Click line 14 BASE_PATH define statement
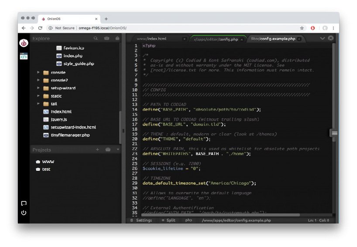 click(202, 109)
